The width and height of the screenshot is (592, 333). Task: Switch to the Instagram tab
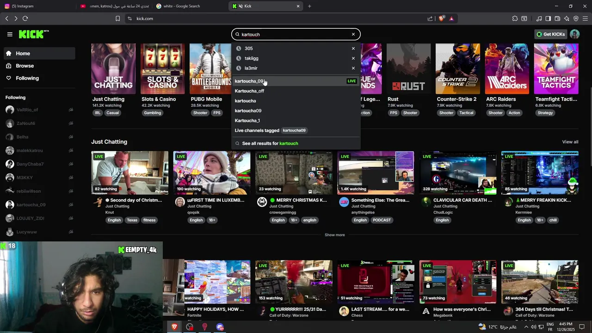pos(37,6)
